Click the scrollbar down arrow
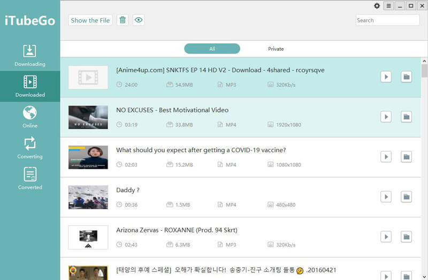This screenshot has height=280, width=428. [x=424, y=277]
